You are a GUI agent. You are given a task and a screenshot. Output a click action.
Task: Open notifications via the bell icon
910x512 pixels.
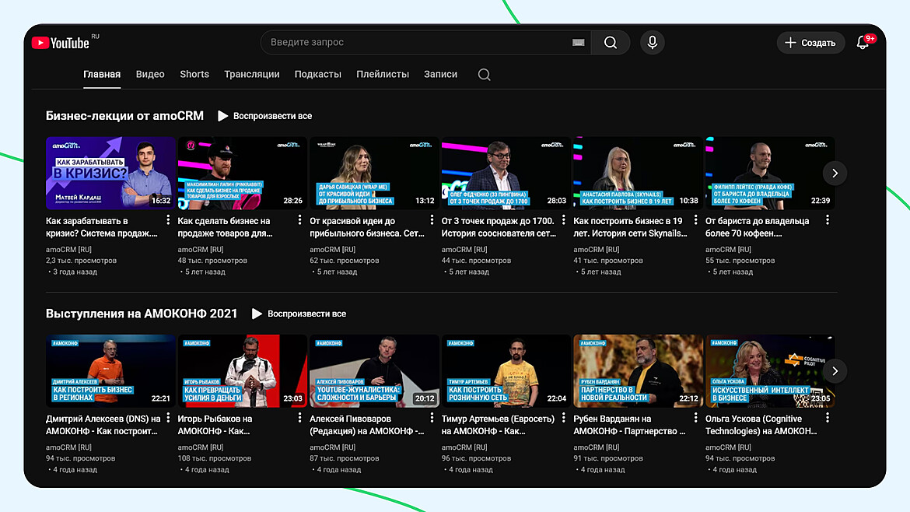863,43
